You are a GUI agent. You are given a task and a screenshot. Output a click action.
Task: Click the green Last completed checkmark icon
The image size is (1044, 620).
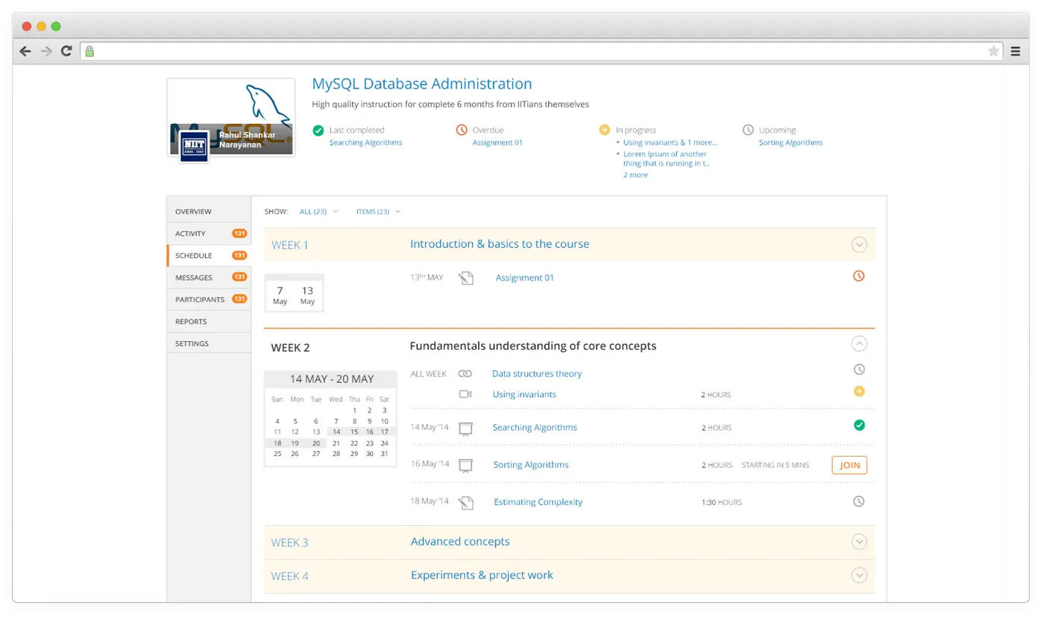point(318,130)
